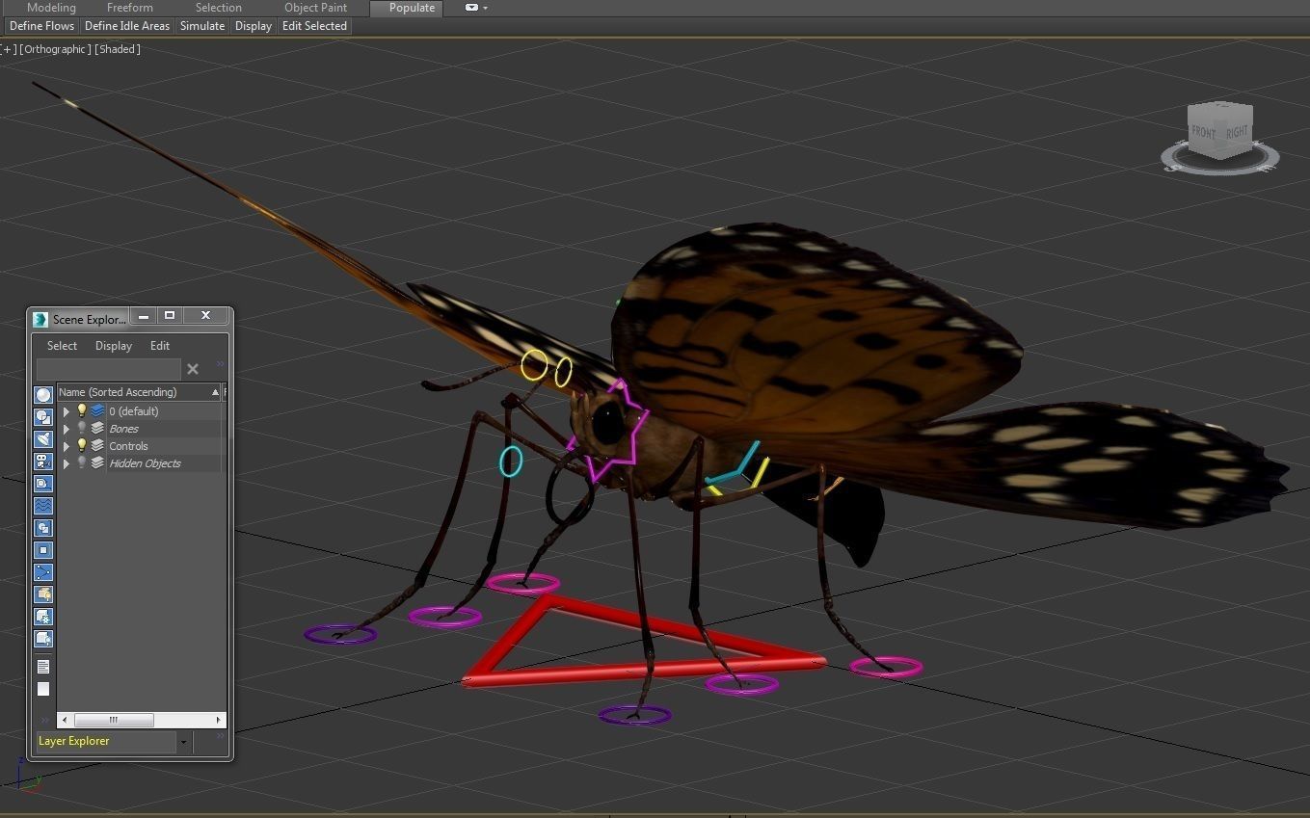This screenshot has width=1310, height=818.
Task: Open the Edit menu in Scene Explorer
Action: pos(160,346)
